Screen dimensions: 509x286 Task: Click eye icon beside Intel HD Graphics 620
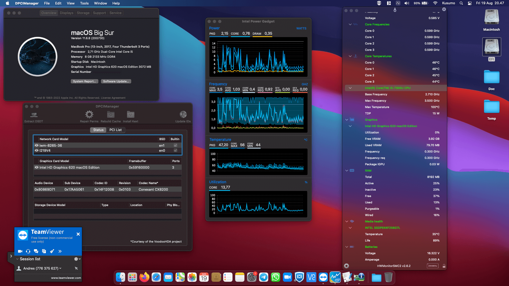(37, 167)
